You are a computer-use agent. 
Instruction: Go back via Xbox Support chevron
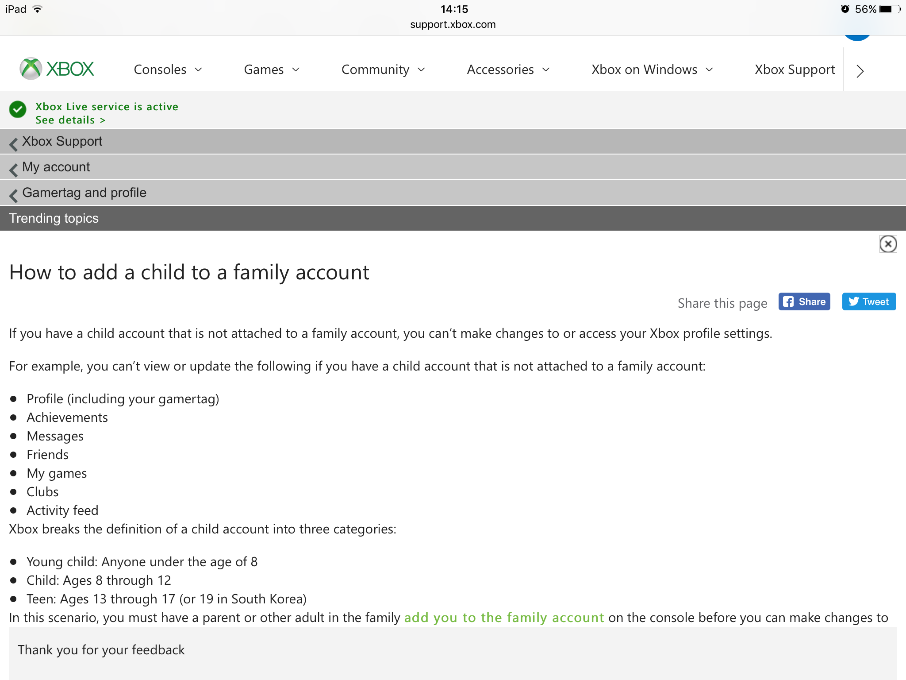(x=14, y=144)
